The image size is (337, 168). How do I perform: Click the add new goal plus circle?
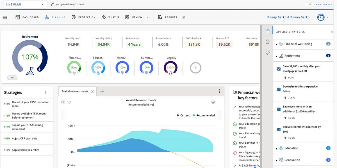pos(195,68)
